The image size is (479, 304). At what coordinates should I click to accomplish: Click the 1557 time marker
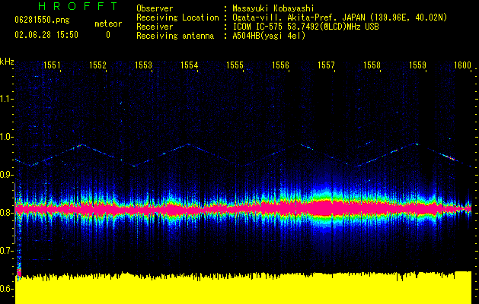(x=326, y=65)
